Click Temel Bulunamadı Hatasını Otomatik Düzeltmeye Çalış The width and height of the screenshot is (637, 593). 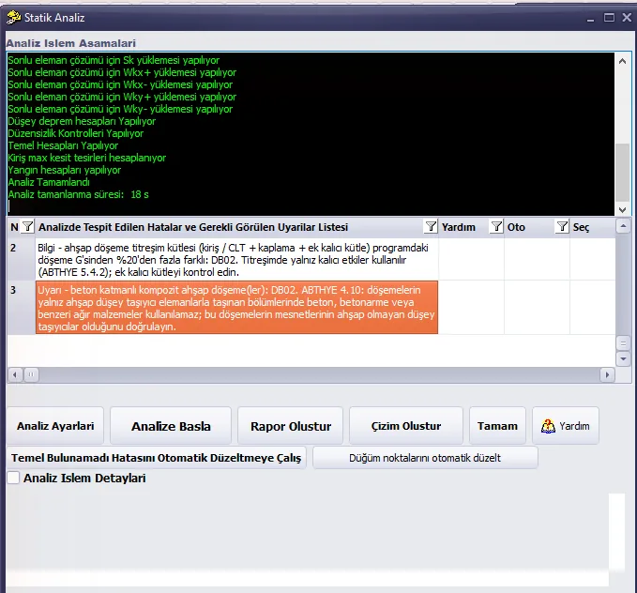[x=157, y=458]
